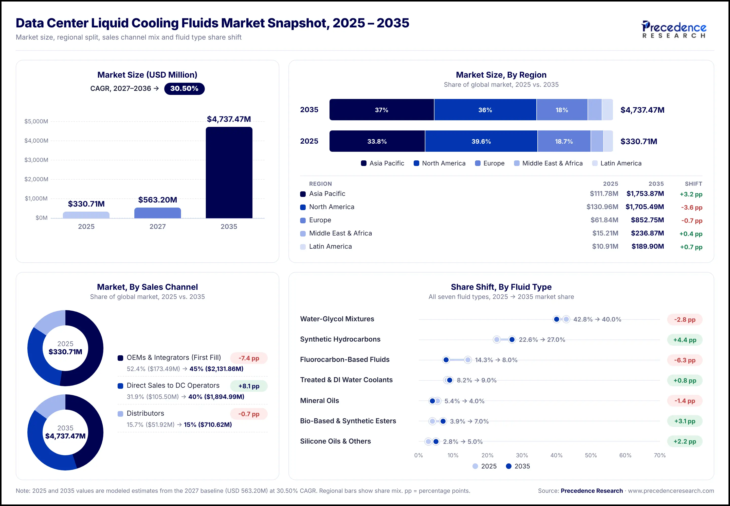
Task: Click the Precedence Research logo
Action: pyautogui.click(x=674, y=29)
